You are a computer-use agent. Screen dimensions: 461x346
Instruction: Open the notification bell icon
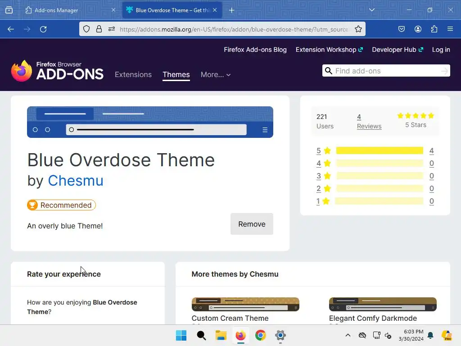point(430,335)
